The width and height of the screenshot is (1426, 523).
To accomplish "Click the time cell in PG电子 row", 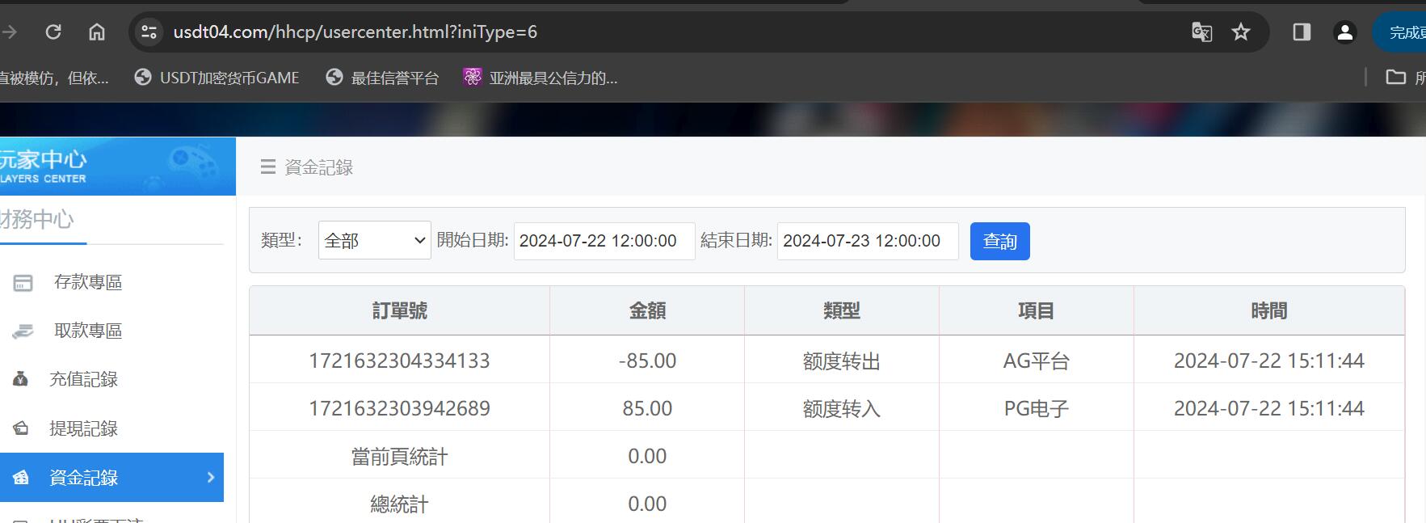I will pos(1269,408).
